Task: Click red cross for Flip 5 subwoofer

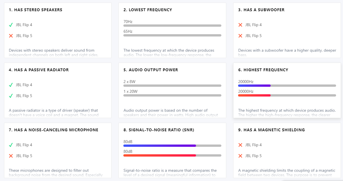Action: [240, 36]
